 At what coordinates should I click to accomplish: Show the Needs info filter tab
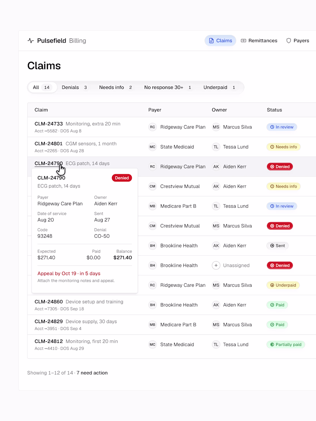point(116,87)
